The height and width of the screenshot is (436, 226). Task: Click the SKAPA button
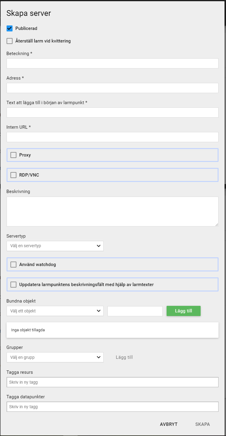[x=203, y=424]
